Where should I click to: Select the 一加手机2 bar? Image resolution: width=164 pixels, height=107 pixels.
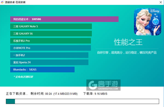[x=49, y=55]
